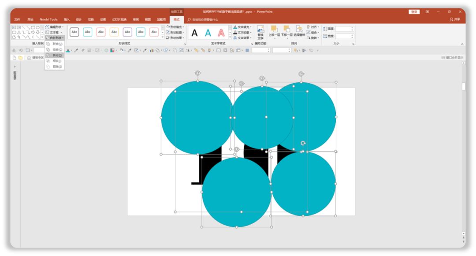Viewport: 476px width, 256px height.
Task: Apply the teal A WordArt style
Action: (x=208, y=33)
